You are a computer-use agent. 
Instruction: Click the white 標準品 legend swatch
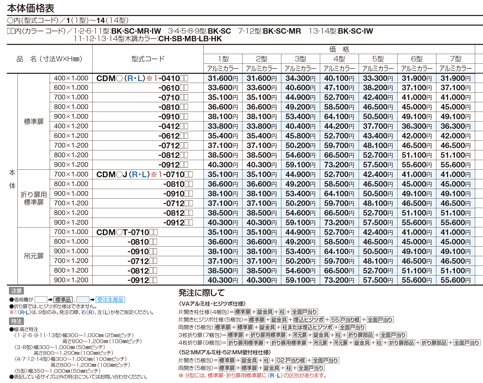tap(41, 300)
